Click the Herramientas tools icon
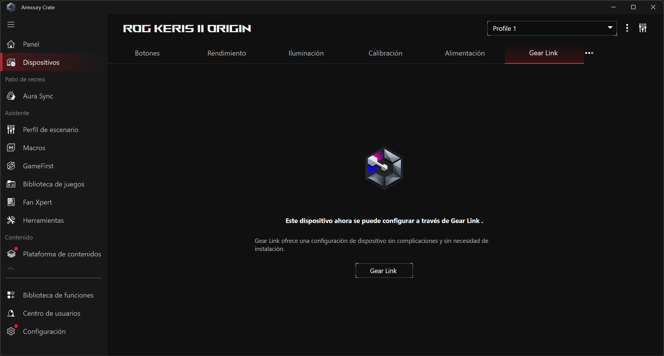This screenshot has width=664, height=356. [x=11, y=220]
